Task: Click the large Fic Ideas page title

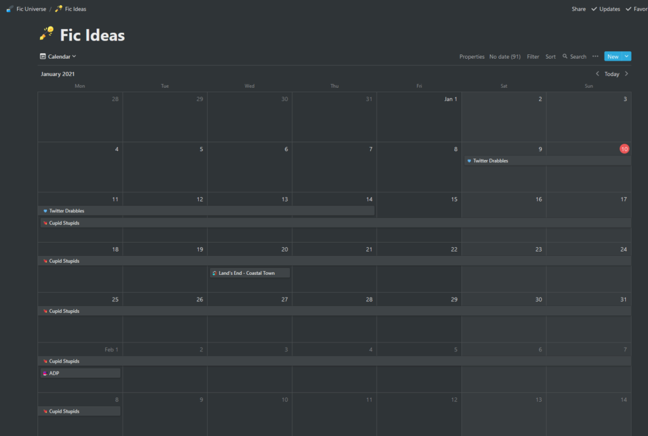Action: 92,35
